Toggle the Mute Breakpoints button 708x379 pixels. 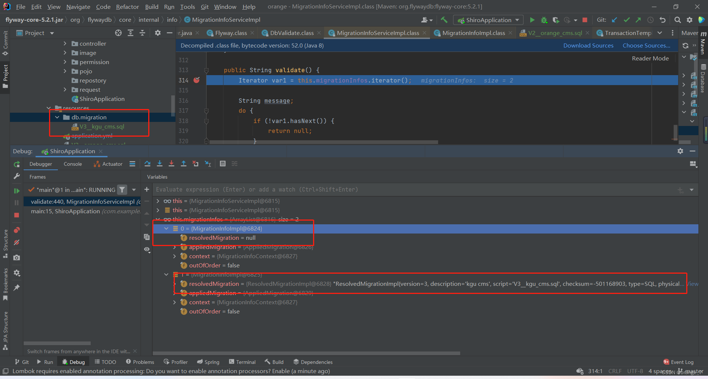coord(17,242)
